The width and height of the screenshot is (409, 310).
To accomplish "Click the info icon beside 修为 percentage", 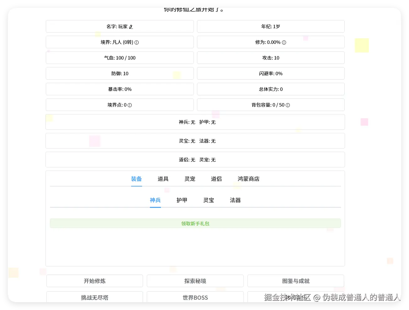I will tap(284, 42).
